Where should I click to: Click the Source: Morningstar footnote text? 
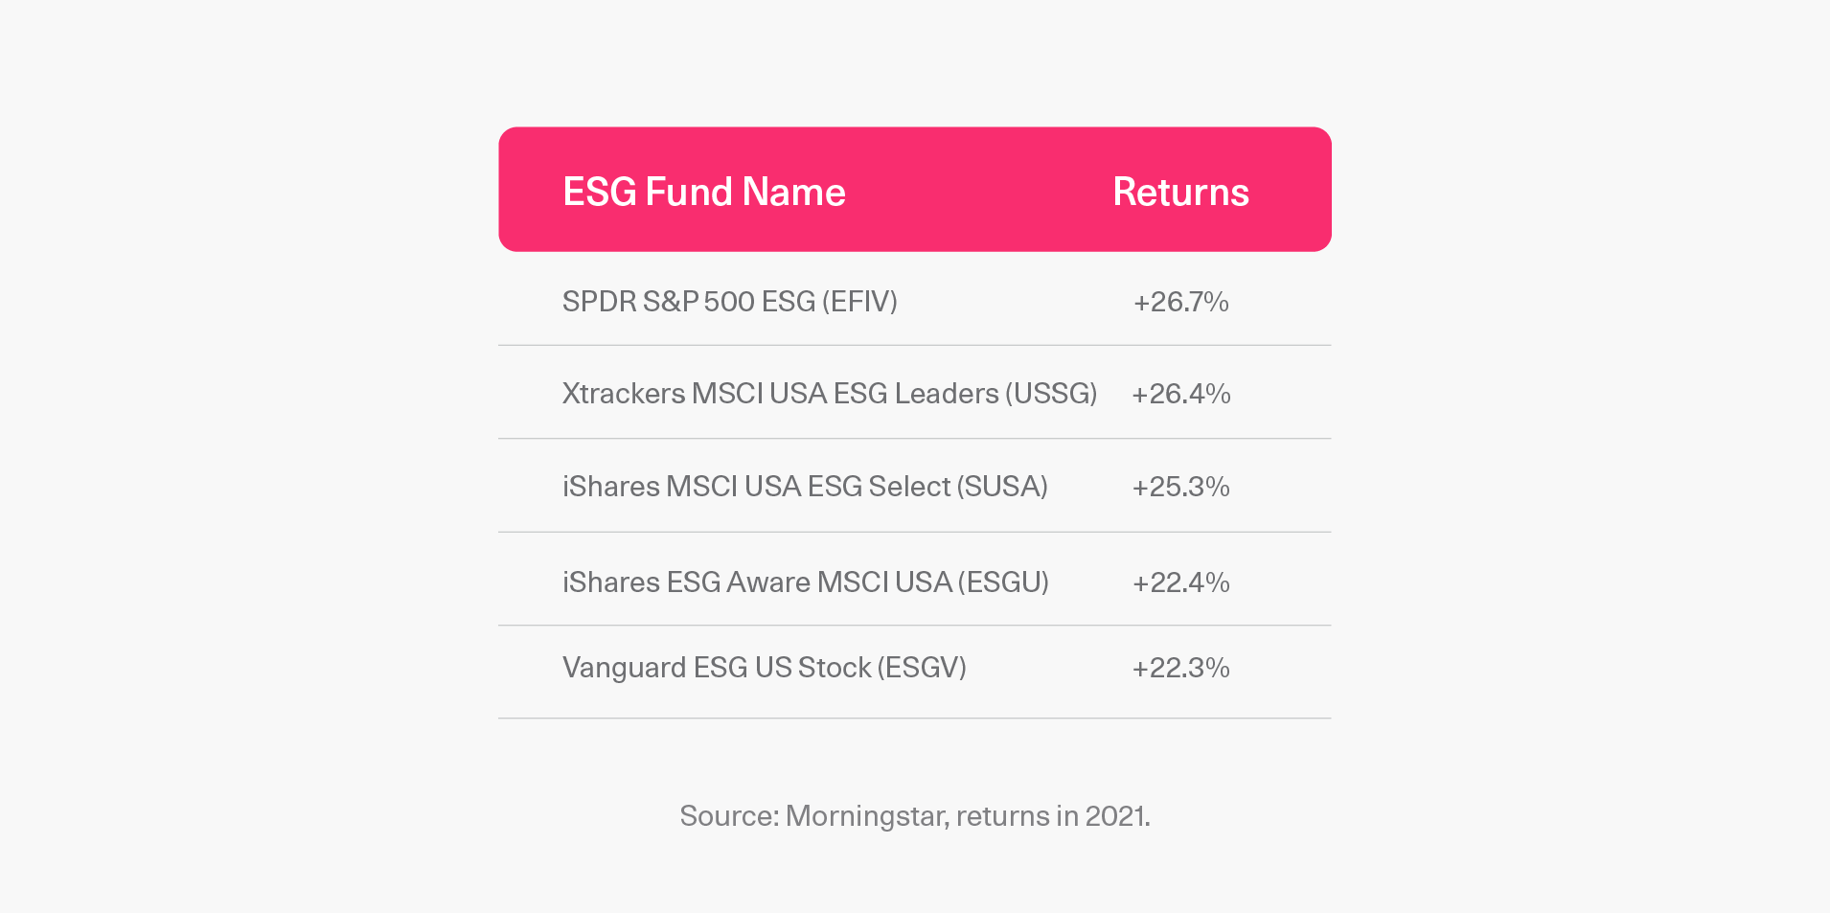(915, 816)
